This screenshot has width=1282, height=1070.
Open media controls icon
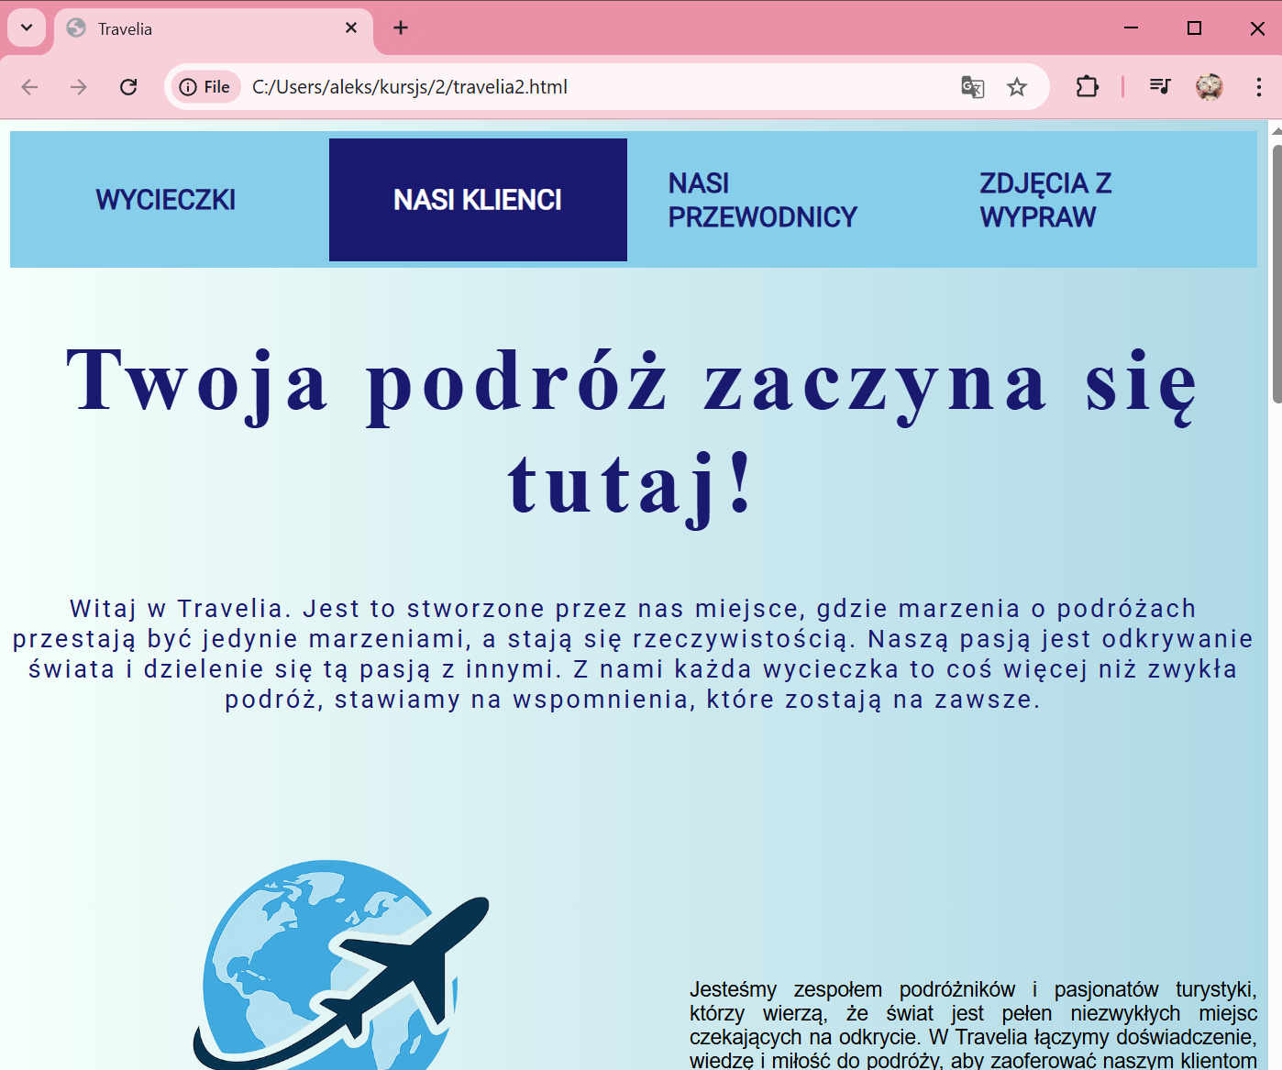click(x=1160, y=87)
